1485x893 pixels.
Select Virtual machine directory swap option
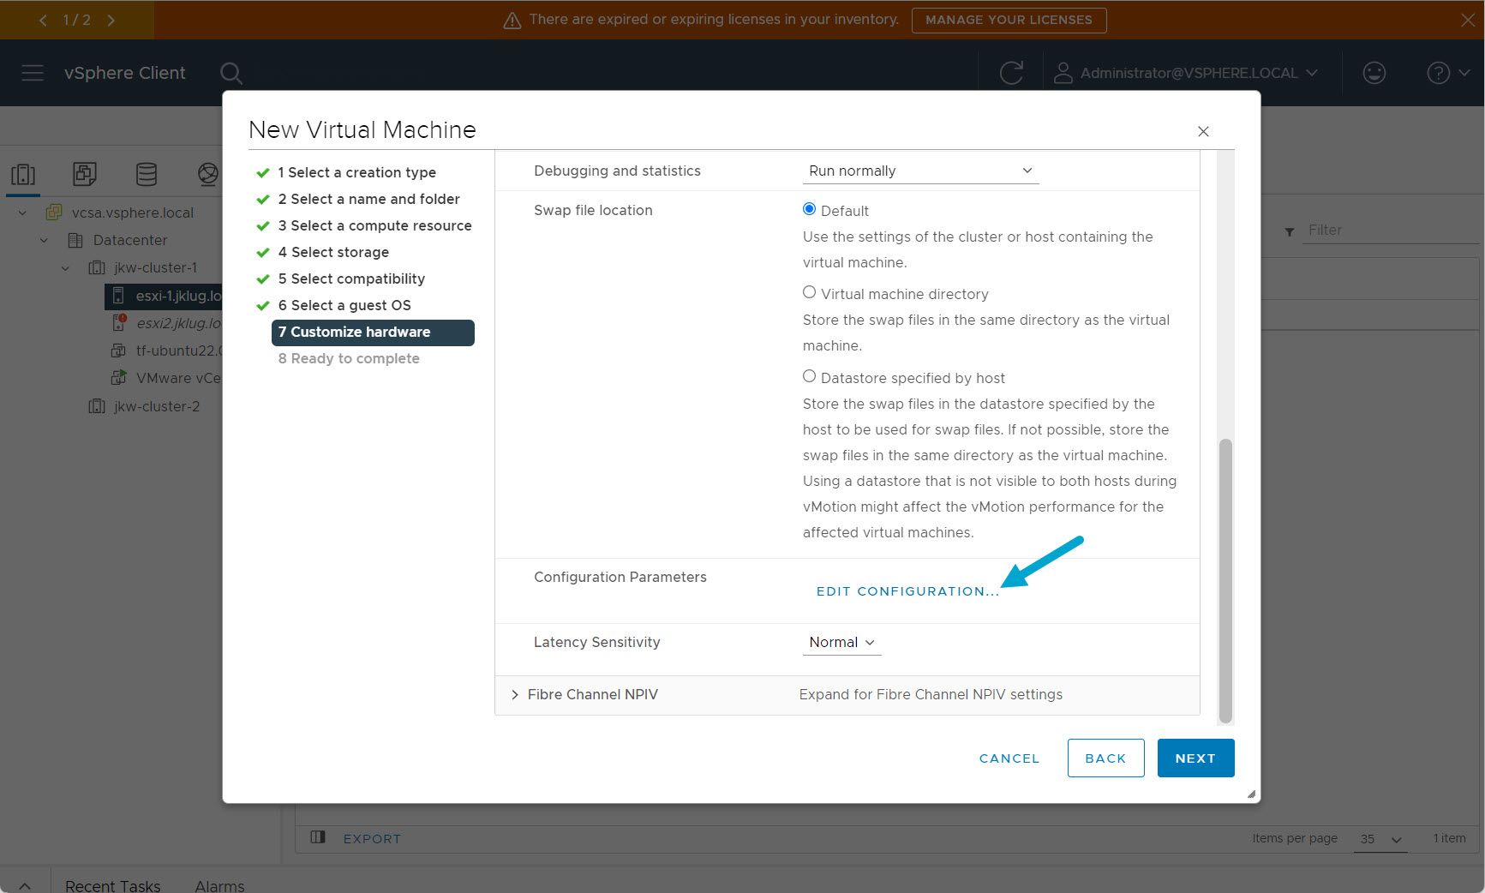tap(809, 292)
